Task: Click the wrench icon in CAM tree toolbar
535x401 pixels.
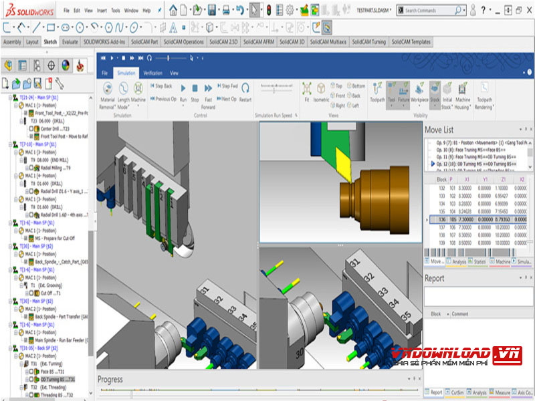Action: pyautogui.click(x=60, y=83)
